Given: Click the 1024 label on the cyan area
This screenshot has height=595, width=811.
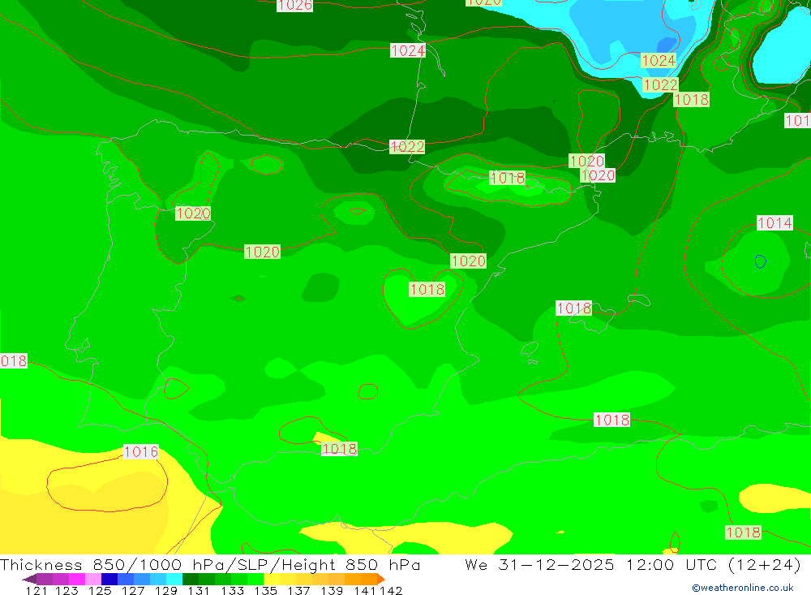Looking at the screenshot, I should [659, 61].
